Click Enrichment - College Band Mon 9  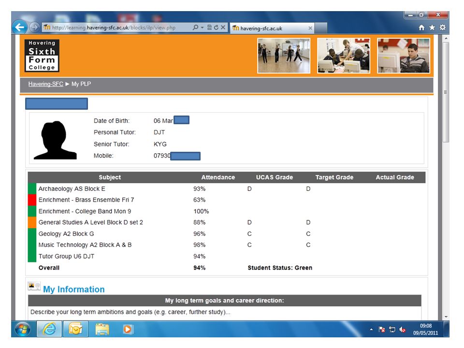pos(85,211)
